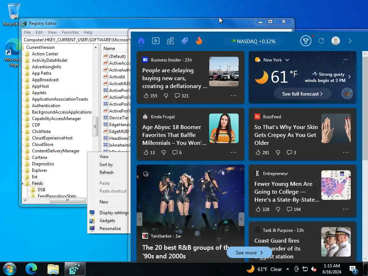The height and width of the screenshot is (276, 368).
Task: Open the strong gusty winds alert chevron
Action: coord(349,77)
